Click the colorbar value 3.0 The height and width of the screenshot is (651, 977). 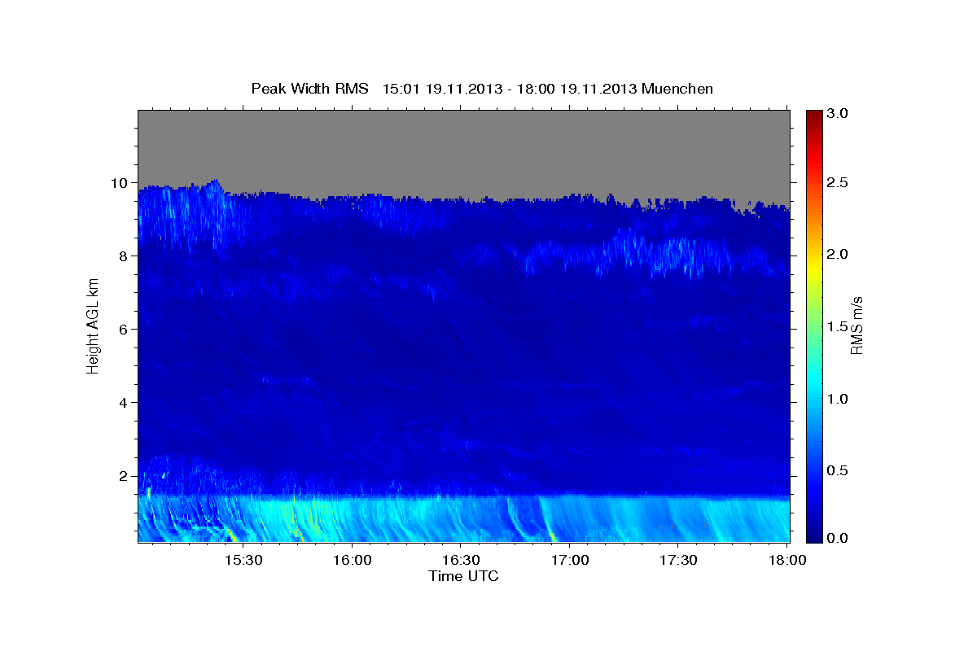839,113
